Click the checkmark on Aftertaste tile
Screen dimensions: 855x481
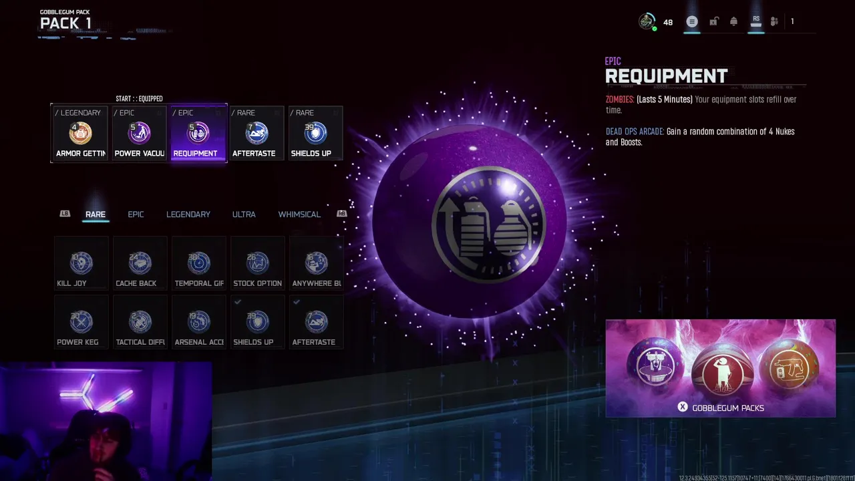297,302
